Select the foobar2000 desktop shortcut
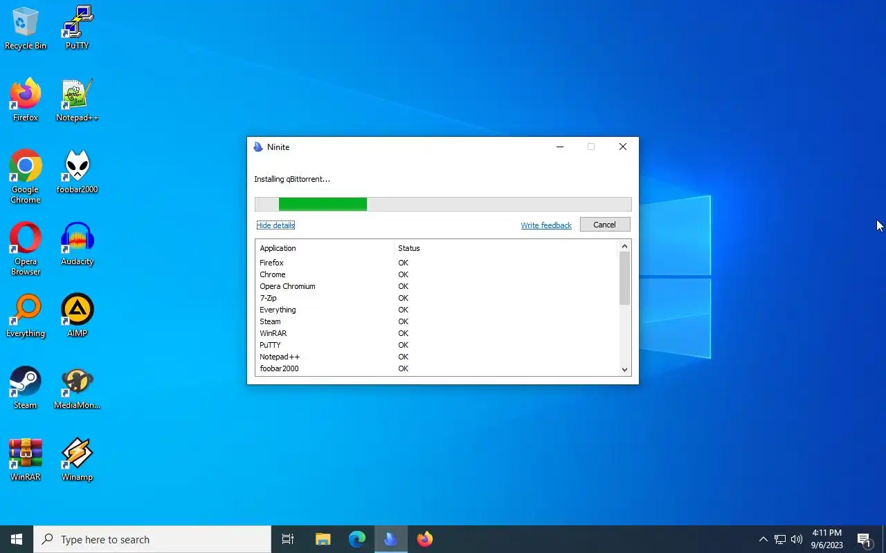 pos(77,172)
